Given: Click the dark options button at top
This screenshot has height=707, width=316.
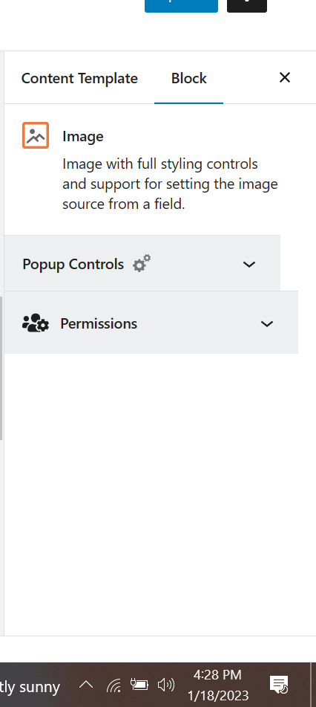Looking at the screenshot, I should [x=247, y=6].
